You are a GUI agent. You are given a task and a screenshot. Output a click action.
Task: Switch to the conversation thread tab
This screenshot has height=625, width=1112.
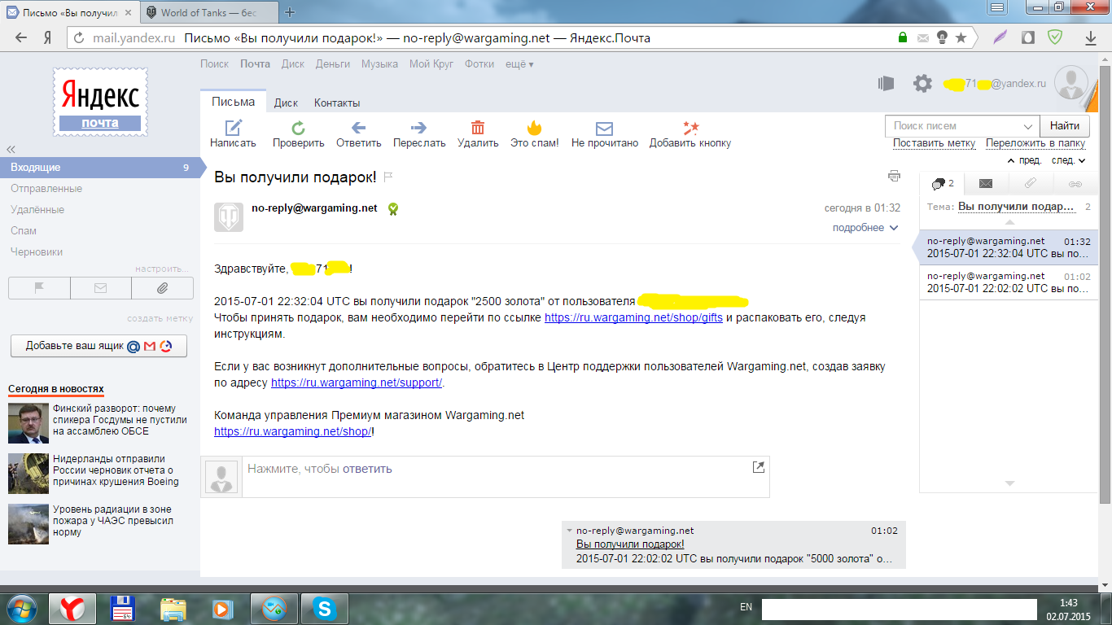[x=942, y=184]
